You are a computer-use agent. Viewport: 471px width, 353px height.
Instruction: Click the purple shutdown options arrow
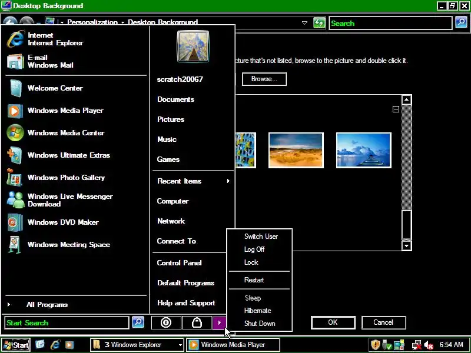219,322
